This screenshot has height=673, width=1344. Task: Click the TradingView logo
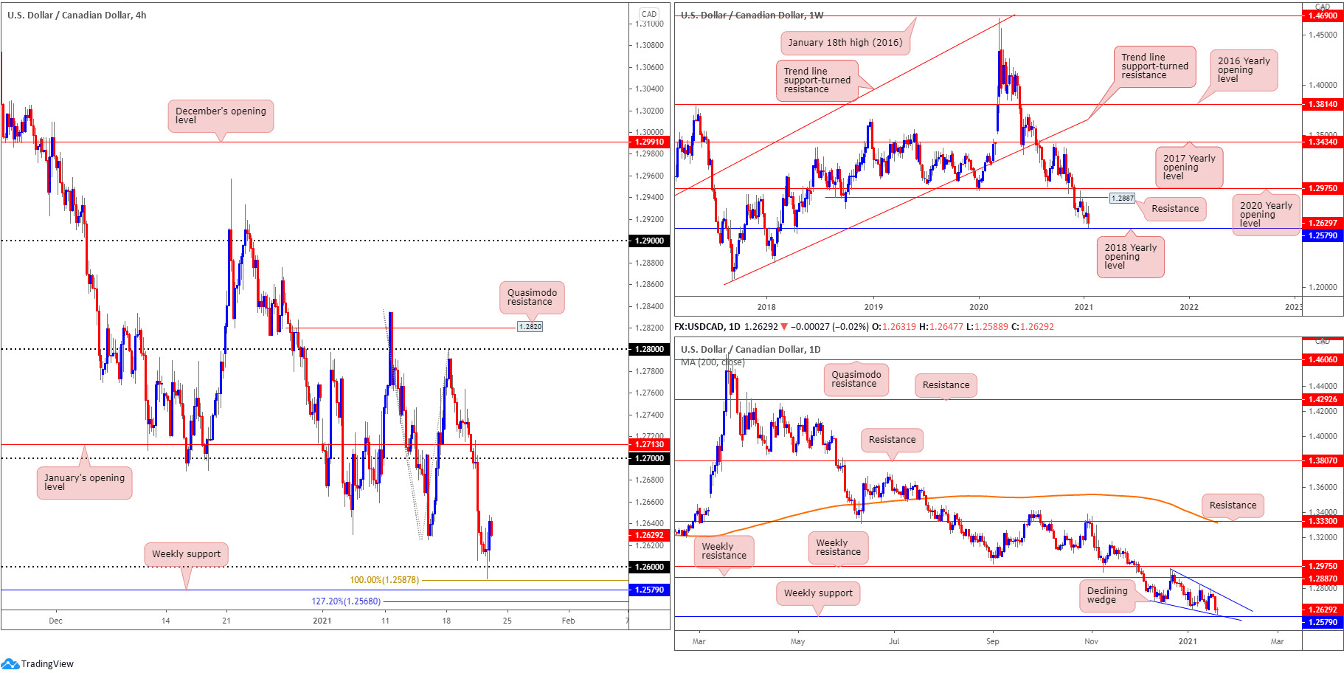coord(38,663)
